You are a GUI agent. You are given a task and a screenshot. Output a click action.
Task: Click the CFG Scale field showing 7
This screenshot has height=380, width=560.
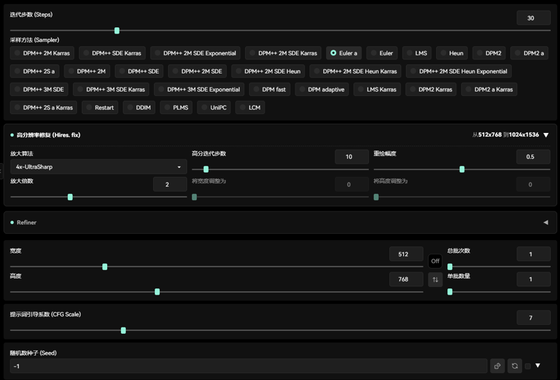click(533, 318)
